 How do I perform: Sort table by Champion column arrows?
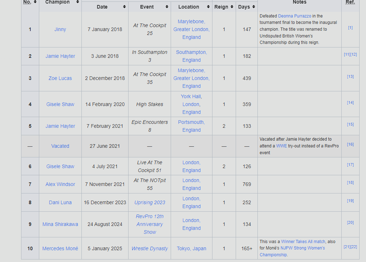coord(77,2)
